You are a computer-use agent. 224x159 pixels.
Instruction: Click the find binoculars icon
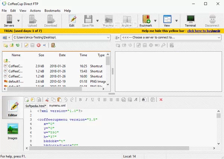(144, 100)
